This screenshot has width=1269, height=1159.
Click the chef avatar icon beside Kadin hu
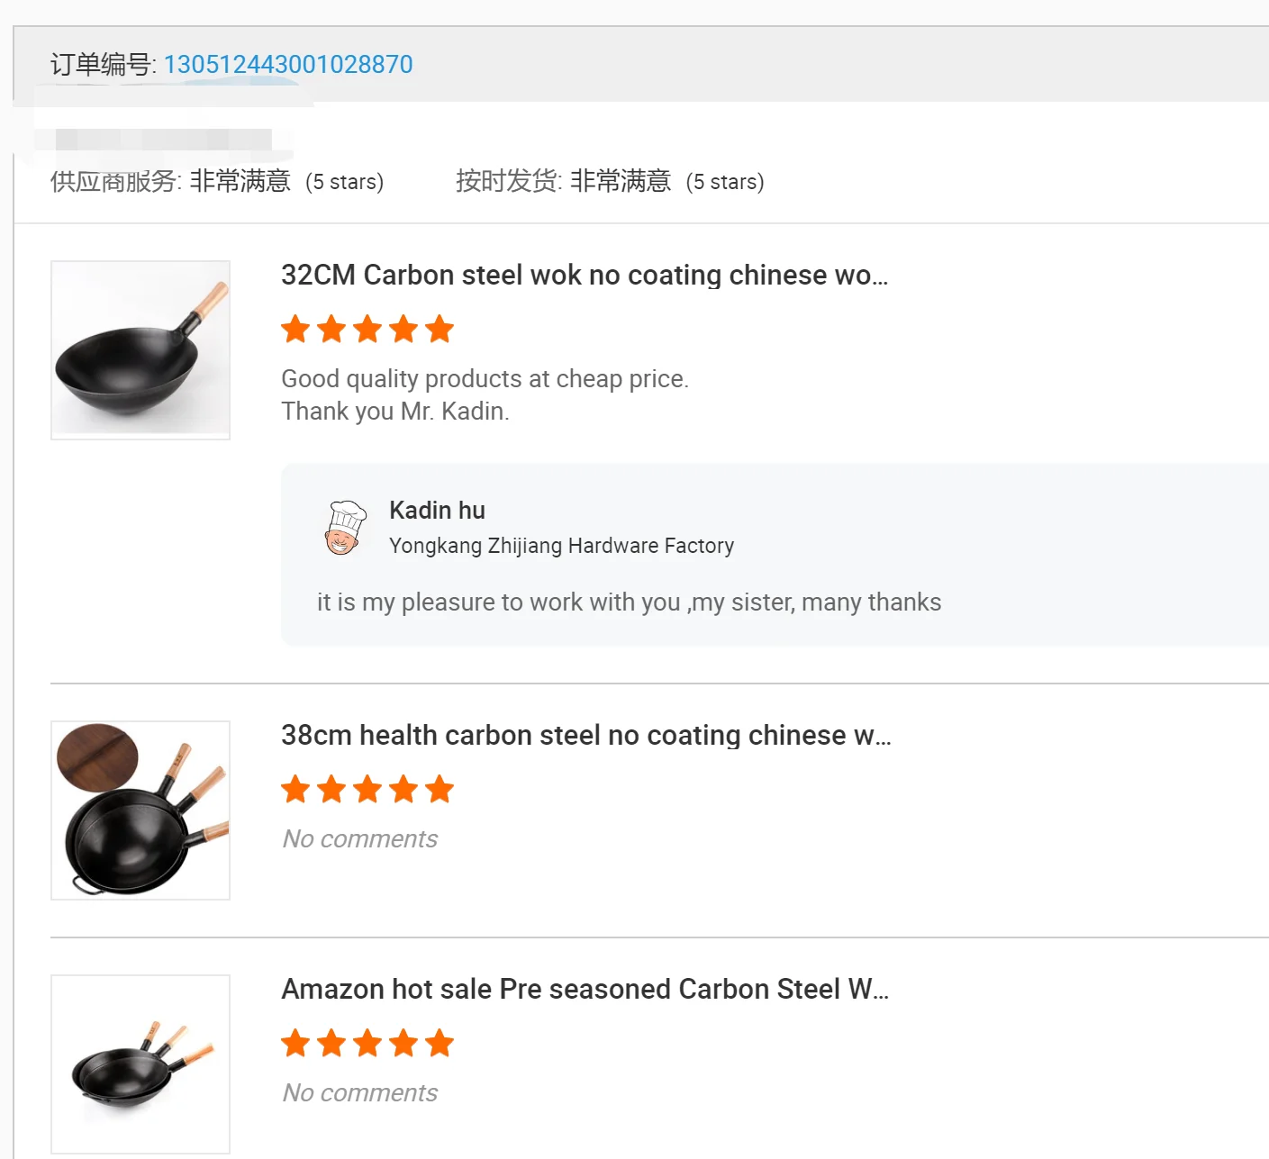345,528
